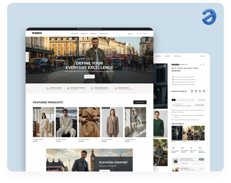
Task: Open the shopping cart icon in header
Action: tap(144, 34)
